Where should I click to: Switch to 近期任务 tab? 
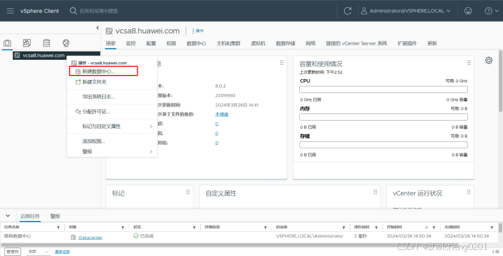click(x=30, y=216)
